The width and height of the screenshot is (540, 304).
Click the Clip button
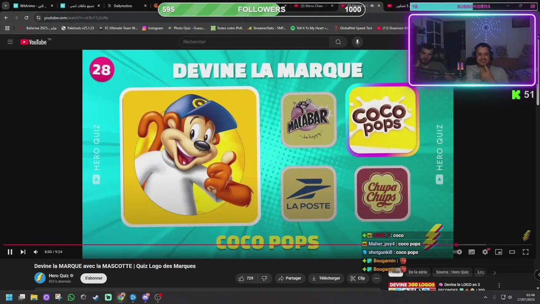coord(357,278)
